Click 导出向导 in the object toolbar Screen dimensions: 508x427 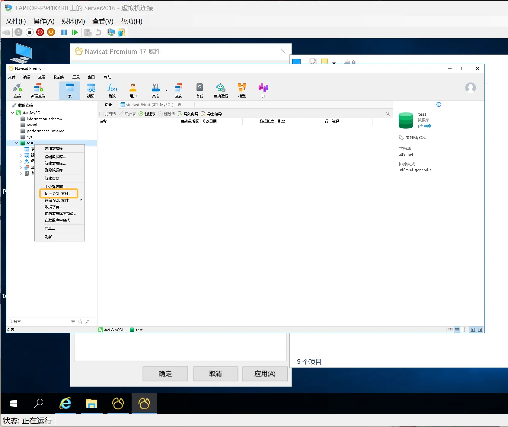(x=211, y=114)
